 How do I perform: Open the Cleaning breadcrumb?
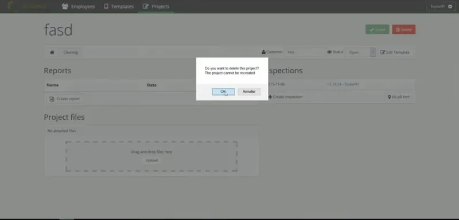(x=71, y=52)
